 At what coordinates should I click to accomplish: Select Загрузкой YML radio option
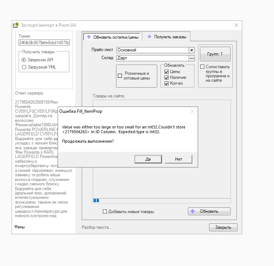click(24, 67)
